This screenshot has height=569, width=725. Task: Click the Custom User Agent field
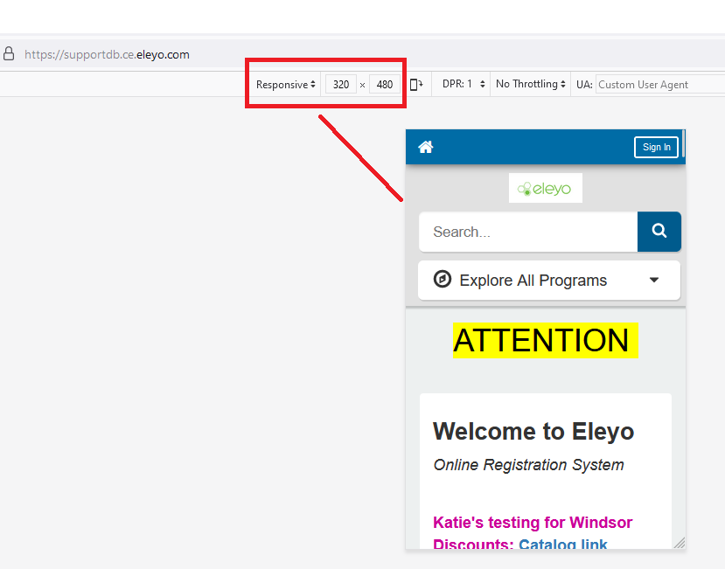pos(660,85)
